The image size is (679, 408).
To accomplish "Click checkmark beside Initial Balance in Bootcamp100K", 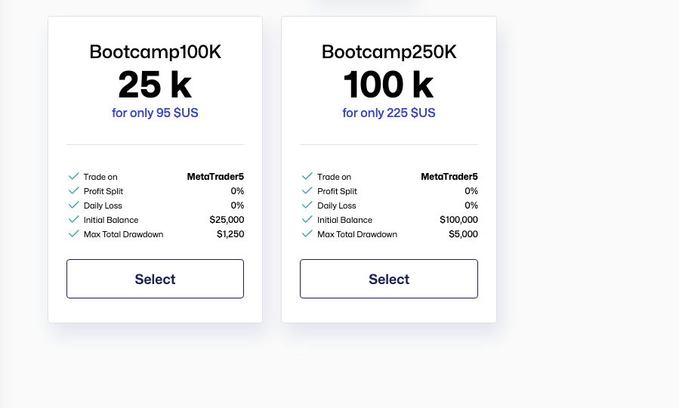I will click(x=73, y=220).
